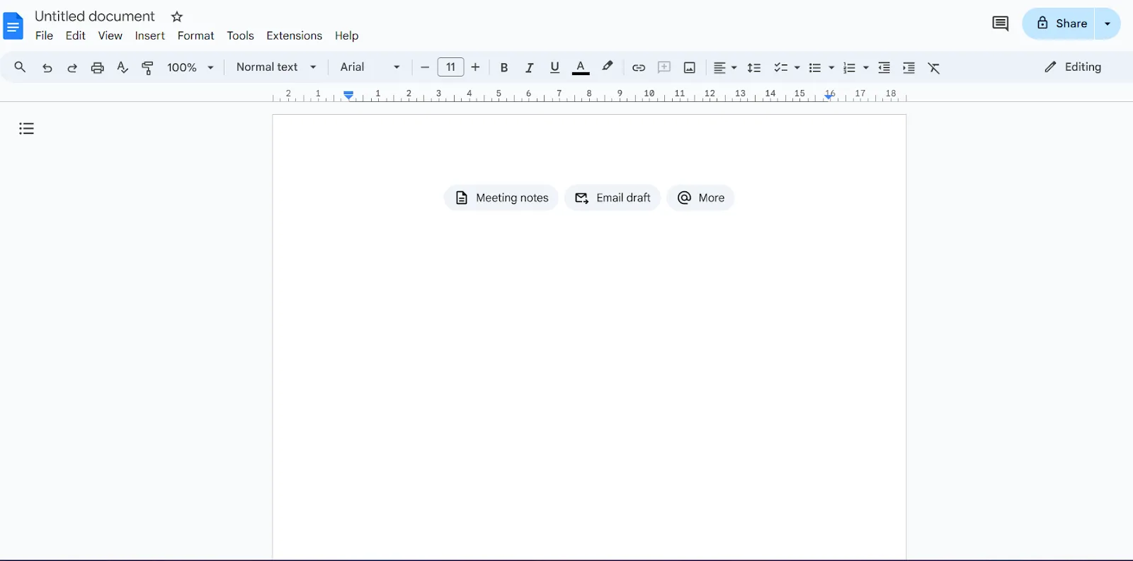1133x561 pixels.
Task: Print the document using printer icon
Action: (x=98, y=68)
